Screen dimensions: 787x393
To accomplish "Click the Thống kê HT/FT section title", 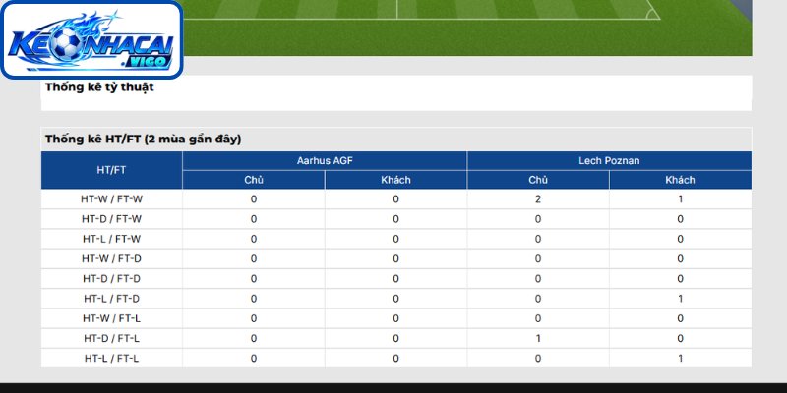I will tap(143, 140).
